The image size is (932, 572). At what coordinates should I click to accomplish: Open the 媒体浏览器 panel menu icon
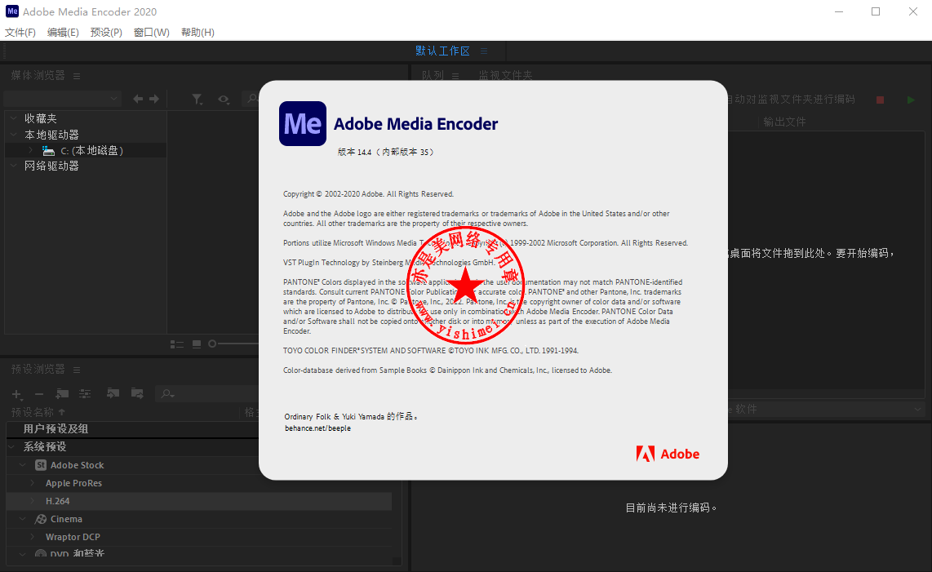tap(77, 76)
